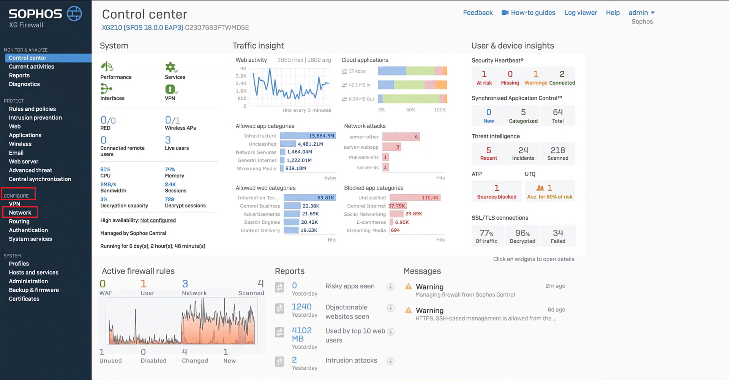Open the VPN status icon
Viewport: 729px width, 380px height.
pyautogui.click(x=170, y=90)
